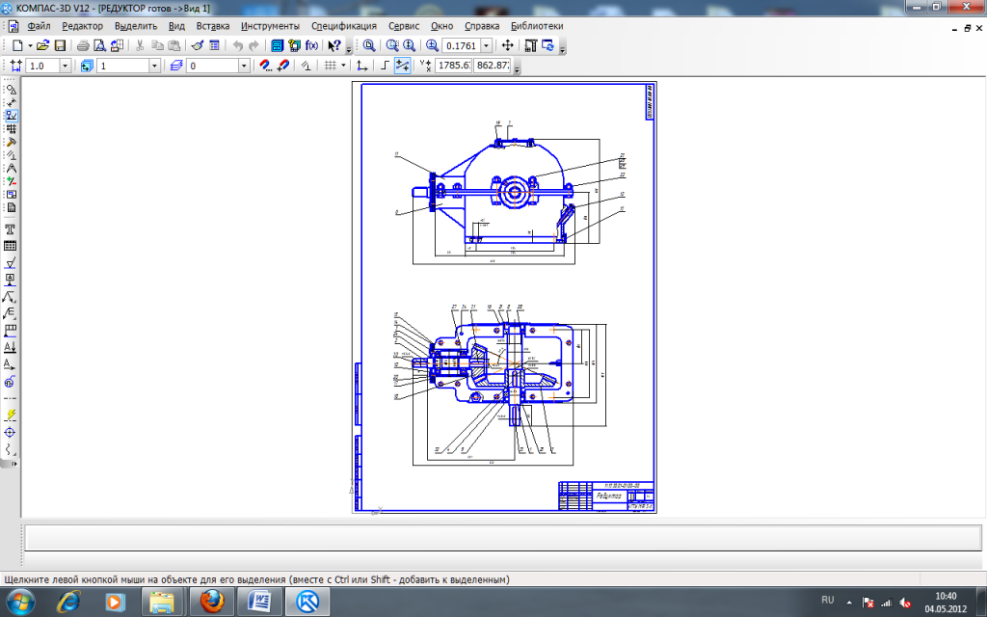The width and height of the screenshot is (987, 617).
Task: Expand the grid options arrow
Action: tap(343, 66)
